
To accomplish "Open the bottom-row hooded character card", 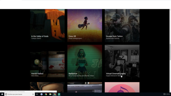I will click(x=47, y=87).
